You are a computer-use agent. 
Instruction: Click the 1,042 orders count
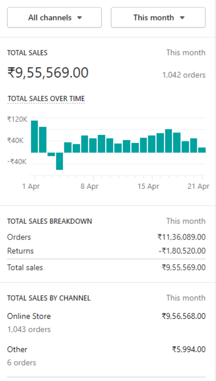[x=184, y=75]
